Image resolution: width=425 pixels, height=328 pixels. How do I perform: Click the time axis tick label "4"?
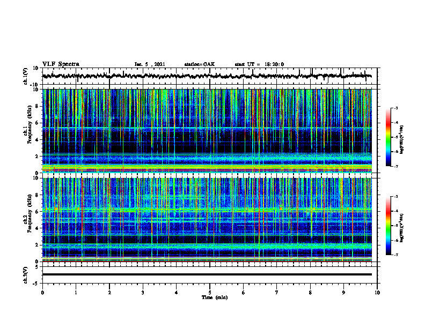(x=177, y=293)
